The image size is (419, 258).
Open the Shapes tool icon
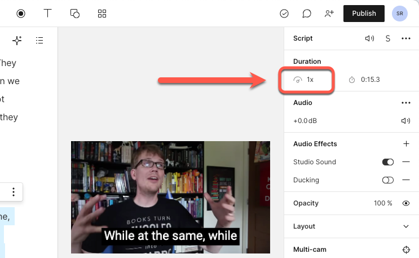point(75,14)
